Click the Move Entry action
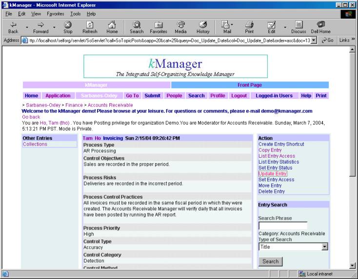Viewport: 358px width, 279px height. (x=270, y=186)
